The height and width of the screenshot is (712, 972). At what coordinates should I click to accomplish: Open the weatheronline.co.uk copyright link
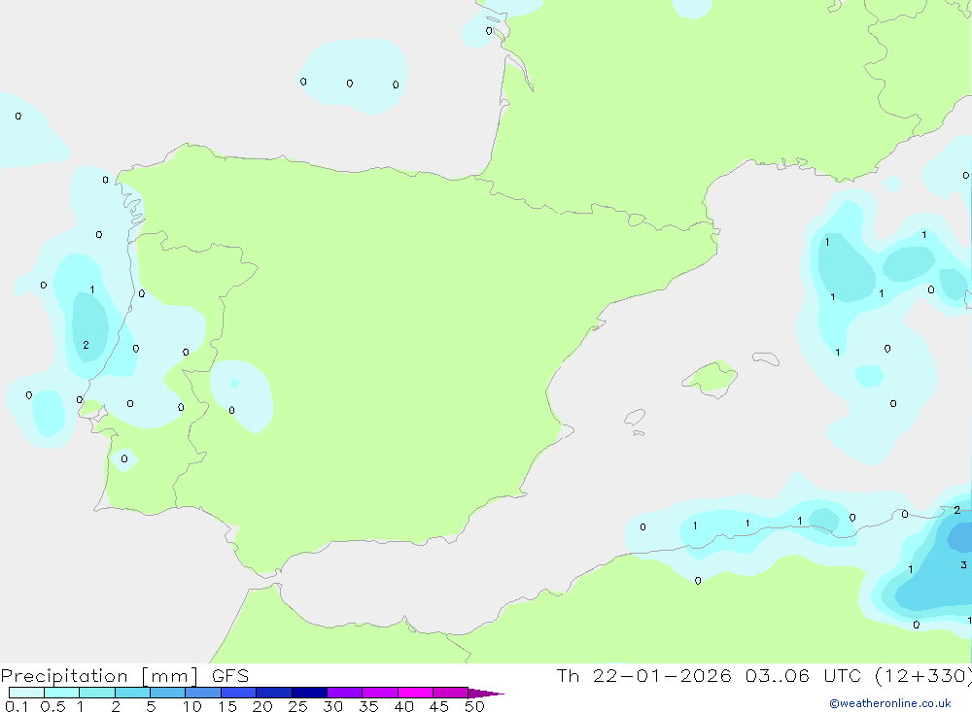point(890,703)
